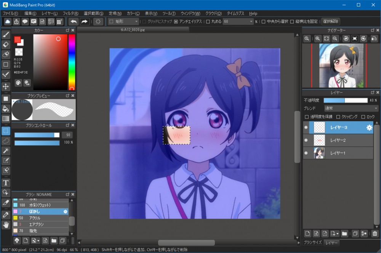
Task: Enable クリッピング checkbox
Action: coord(338,117)
